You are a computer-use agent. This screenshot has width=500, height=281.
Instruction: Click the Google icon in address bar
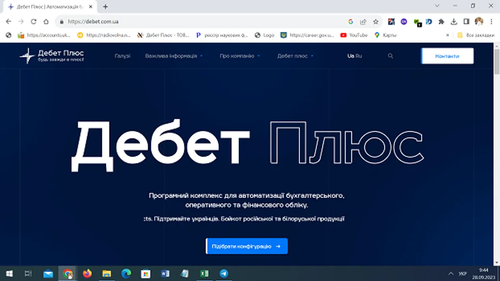tap(350, 22)
